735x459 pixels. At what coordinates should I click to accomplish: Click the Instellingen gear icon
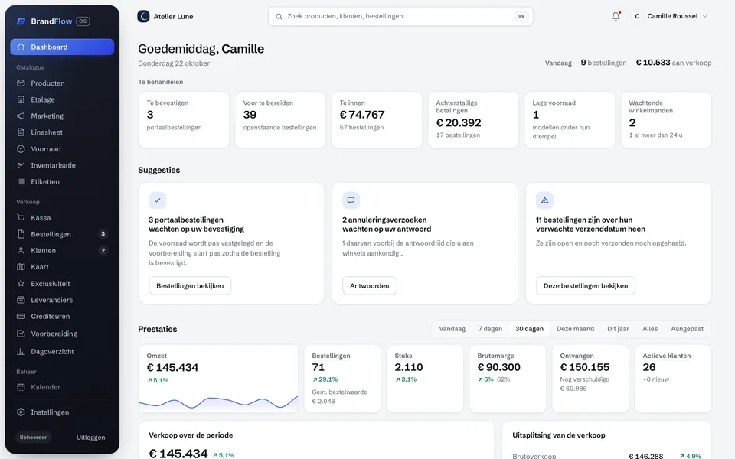(x=21, y=412)
